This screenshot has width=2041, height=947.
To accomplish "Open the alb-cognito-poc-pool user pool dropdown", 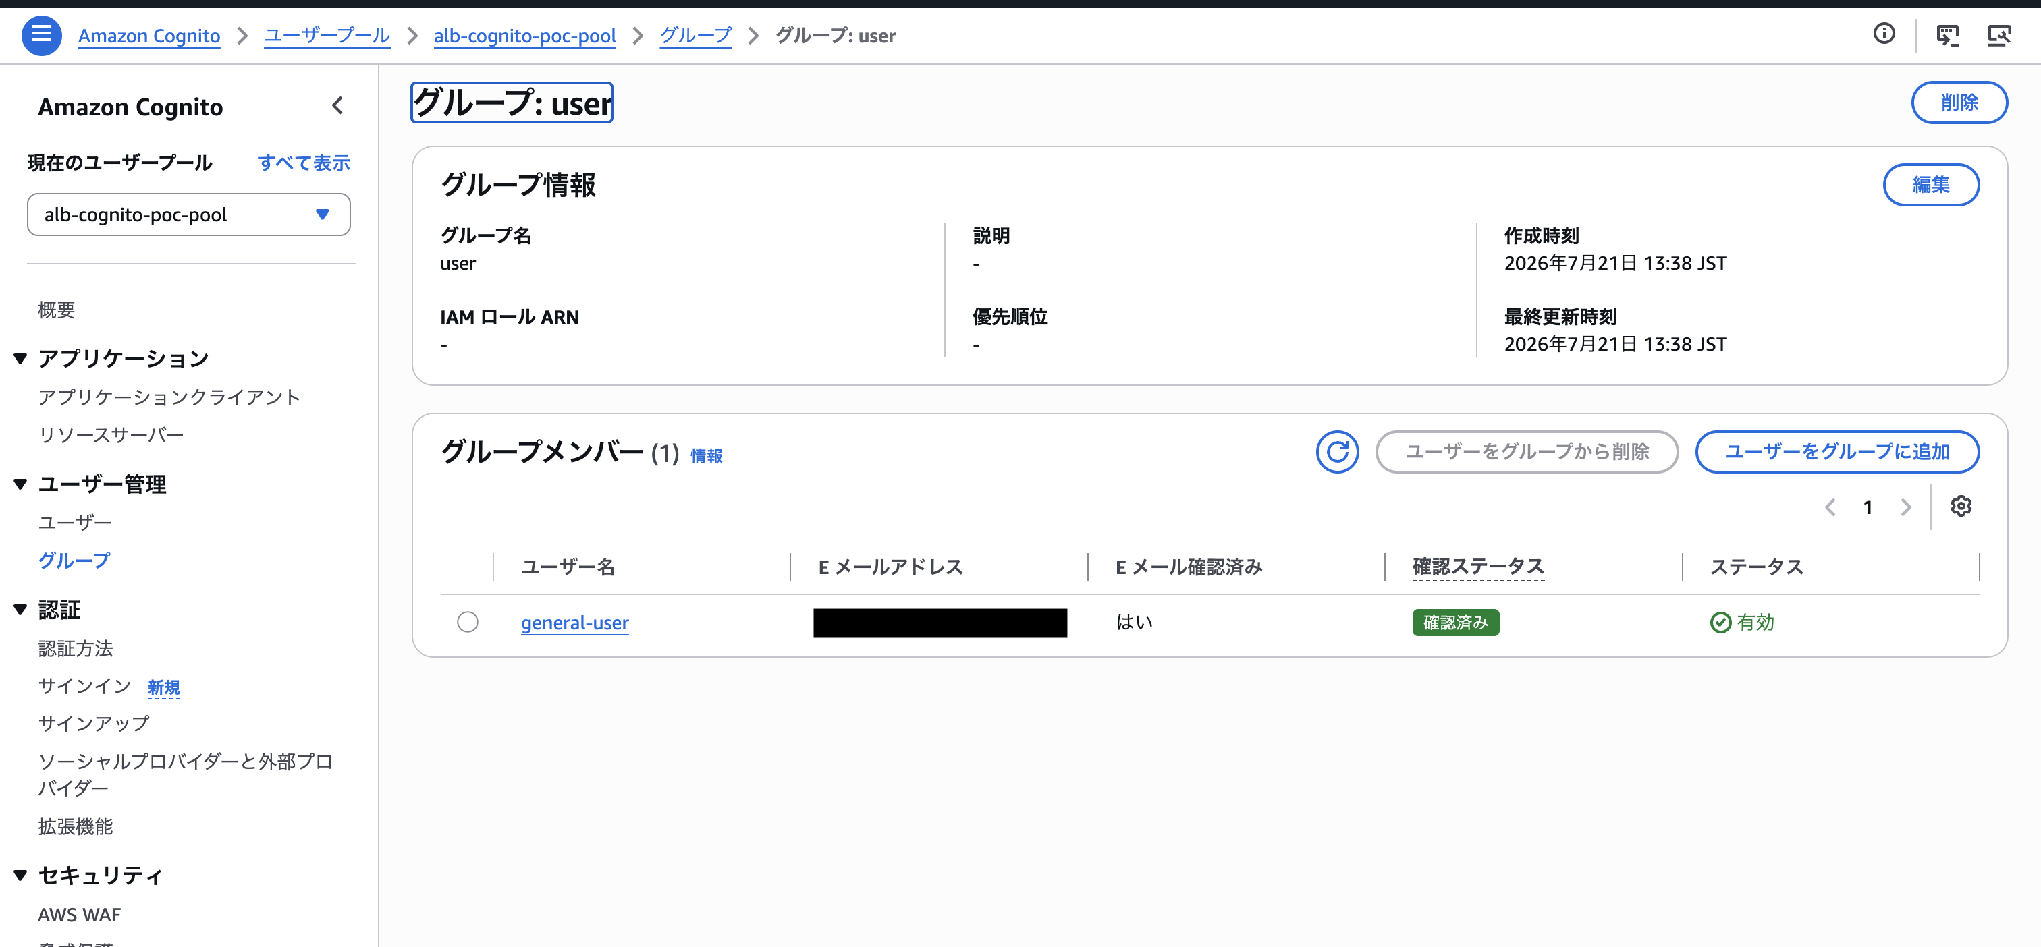I will click(188, 214).
